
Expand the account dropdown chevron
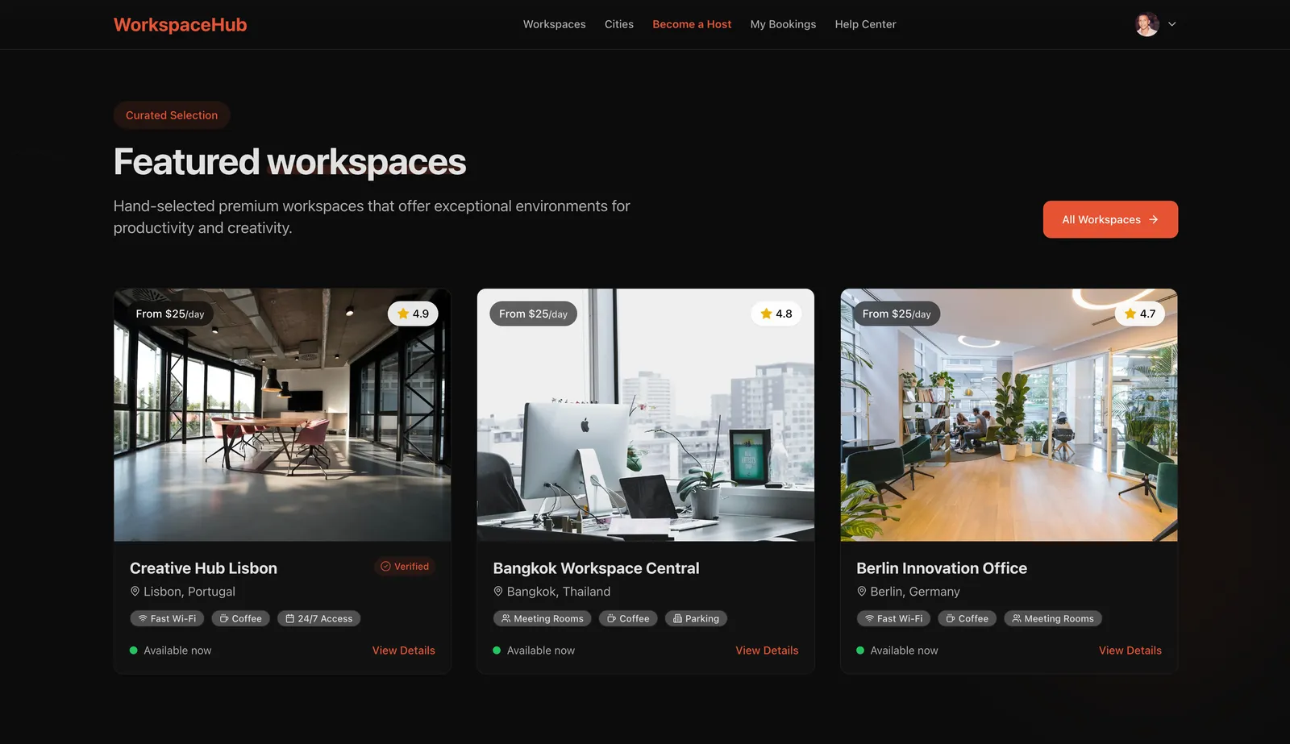click(1172, 24)
